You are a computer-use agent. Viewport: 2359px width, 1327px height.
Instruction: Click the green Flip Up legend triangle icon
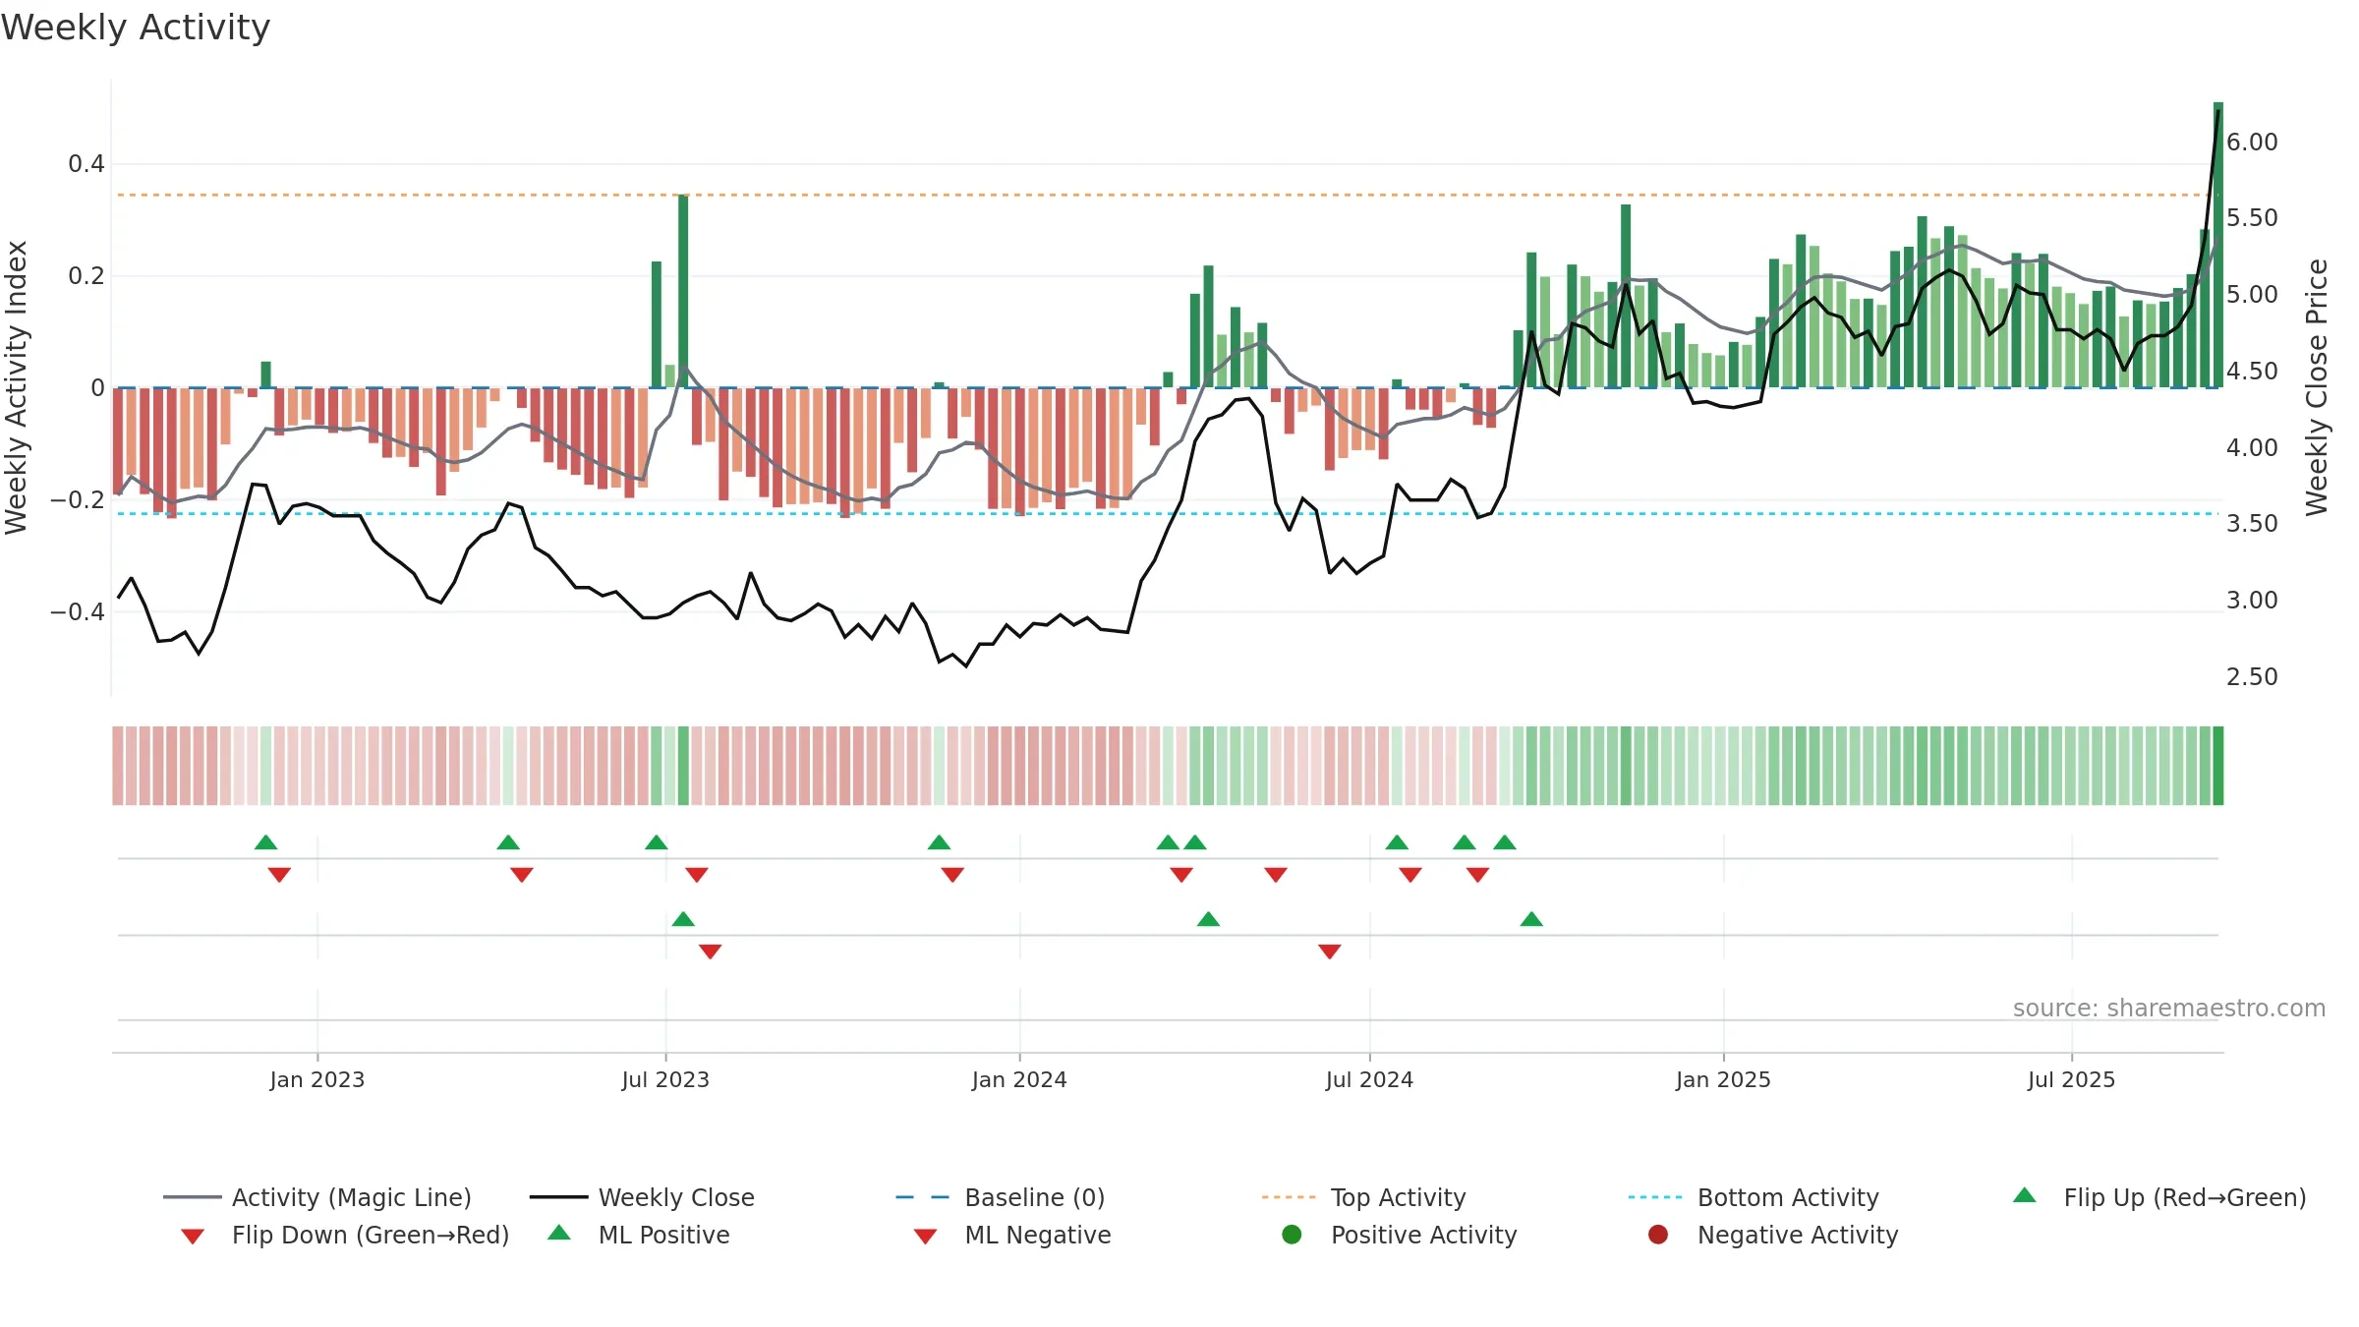coord(2024,1195)
